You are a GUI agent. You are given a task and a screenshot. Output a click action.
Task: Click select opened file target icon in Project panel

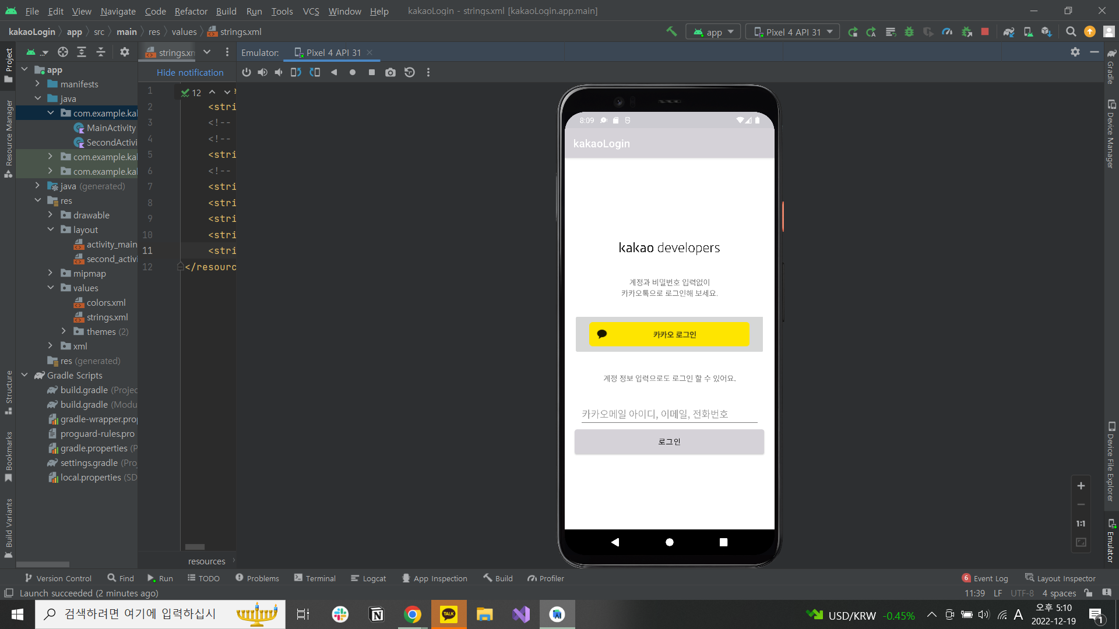(x=63, y=52)
